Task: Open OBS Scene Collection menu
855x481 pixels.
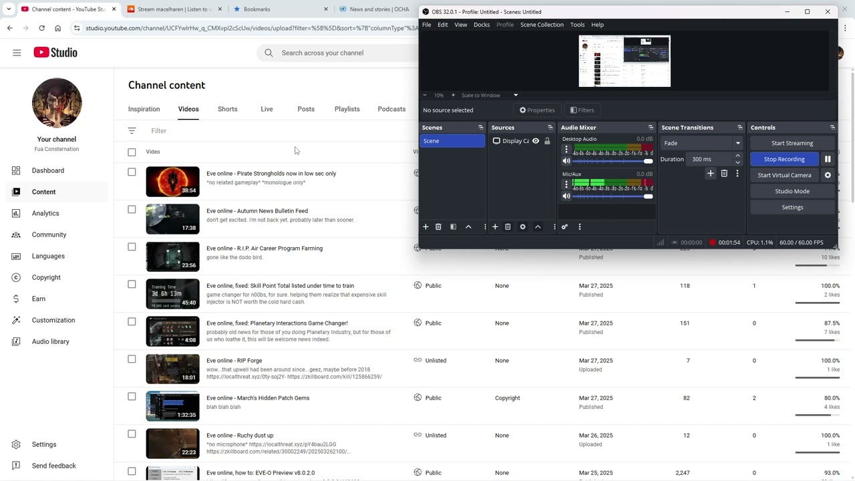Action: pyautogui.click(x=542, y=25)
